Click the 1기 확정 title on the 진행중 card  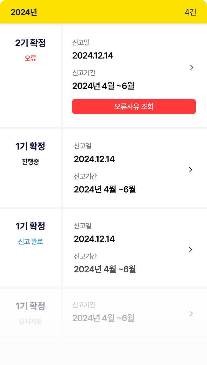tap(30, 147)
